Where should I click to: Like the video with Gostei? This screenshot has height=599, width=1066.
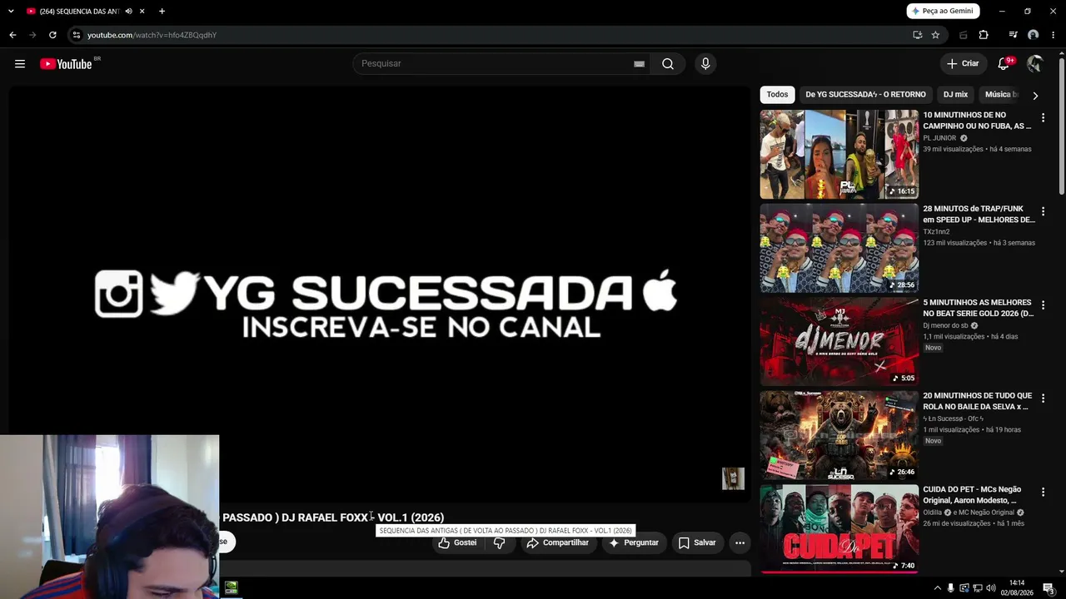click(x=458, y=542)
